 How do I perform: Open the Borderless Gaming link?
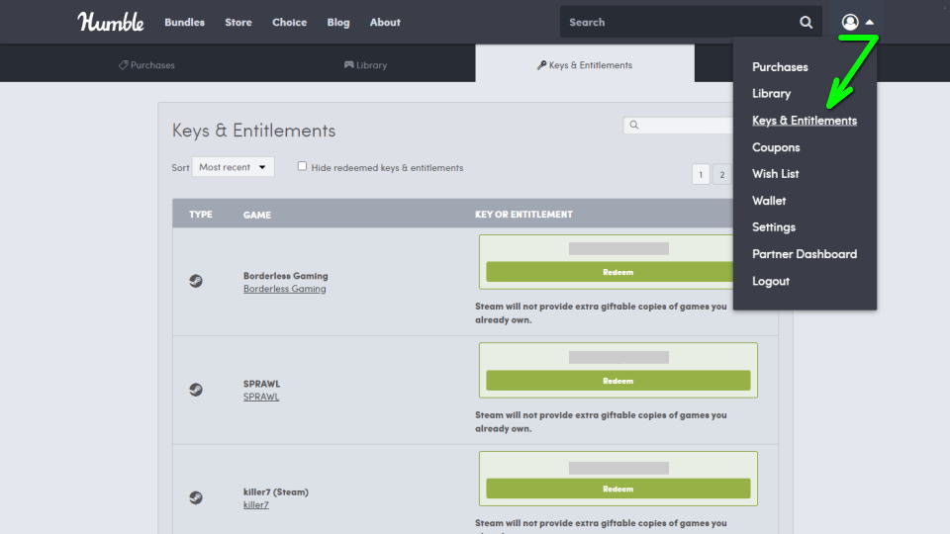(x=284, y=289)
